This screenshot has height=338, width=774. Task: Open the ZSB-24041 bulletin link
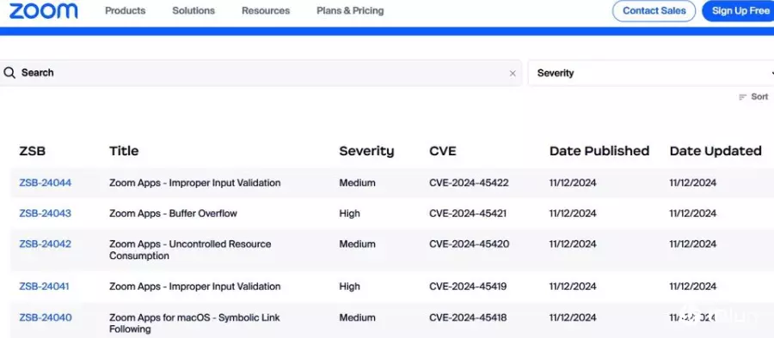pos(45,287)
